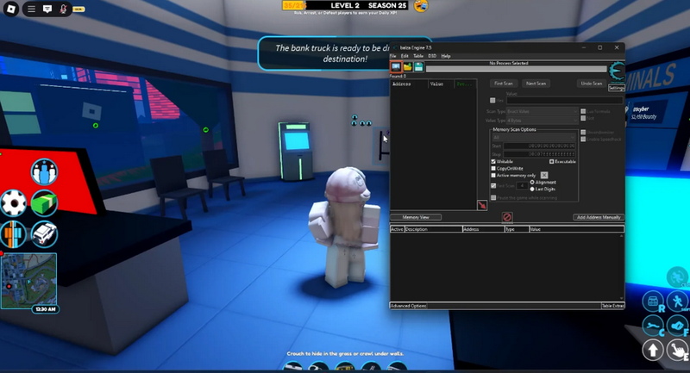The width and height of the screenshot is (690, 373).
Task: Open Memory View
Action: [416, 217]
